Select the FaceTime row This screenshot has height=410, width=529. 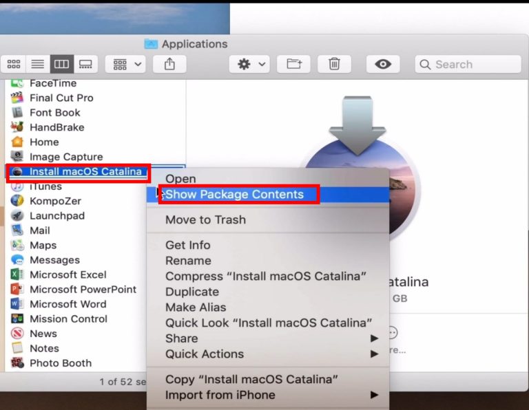click(x=95, y=83)
